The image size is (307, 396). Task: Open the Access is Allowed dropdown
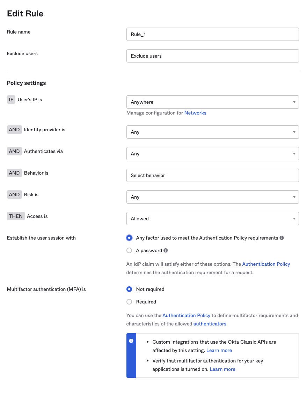pyautogui.click(x=212, y=219)
